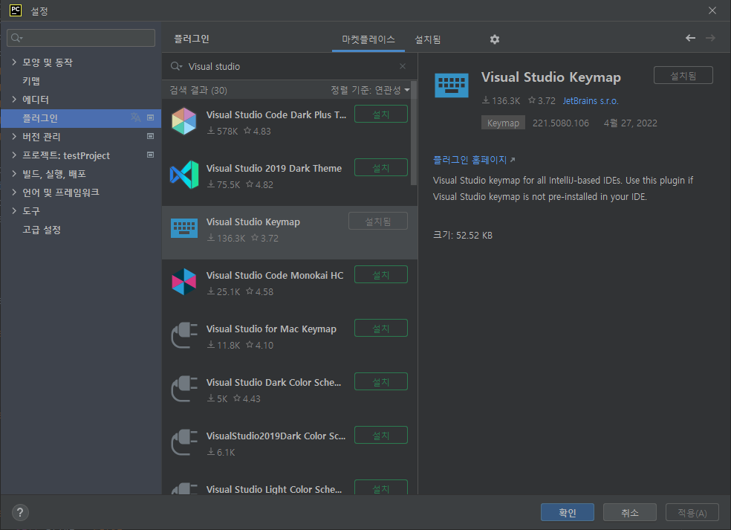Click large keyboard icon in details pane
This screenshot has width=731, height=530.
[x=451, y=85]
